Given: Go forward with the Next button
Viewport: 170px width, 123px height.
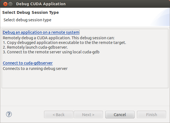Looking at the screenshot, I should point(88,114).
